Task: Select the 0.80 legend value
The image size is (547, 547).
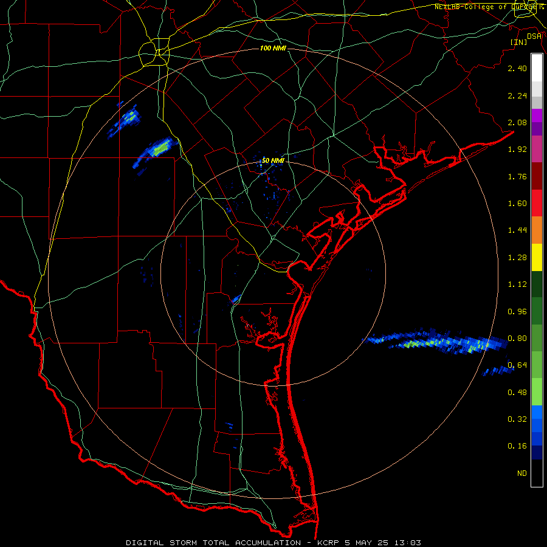Action: pos(517,339)
